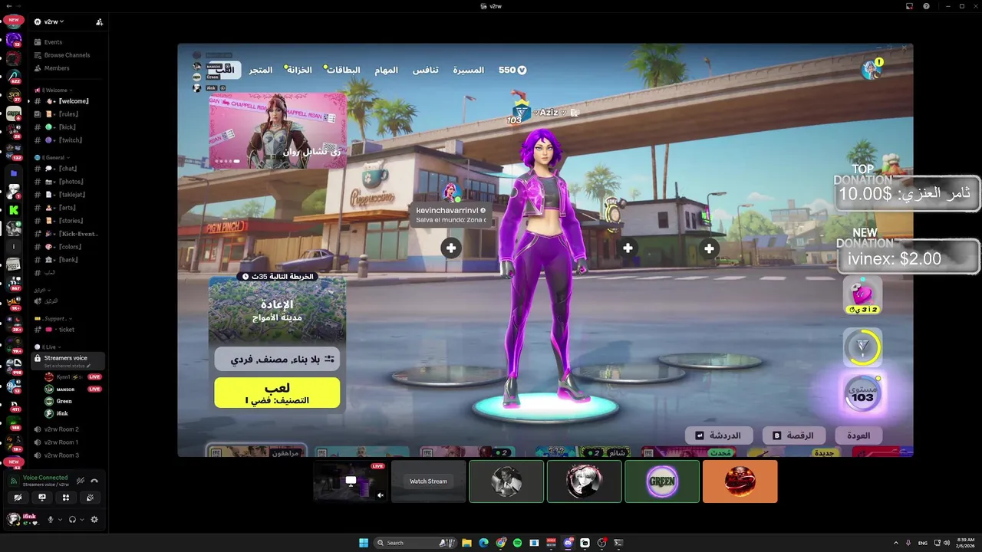This screenshot has width=982, height=552.
Task: Open the Chrome icon on the taskbar
Action: point(500,543)
